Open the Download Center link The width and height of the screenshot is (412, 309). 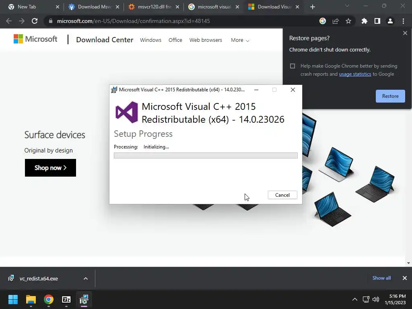coord(105,40)
